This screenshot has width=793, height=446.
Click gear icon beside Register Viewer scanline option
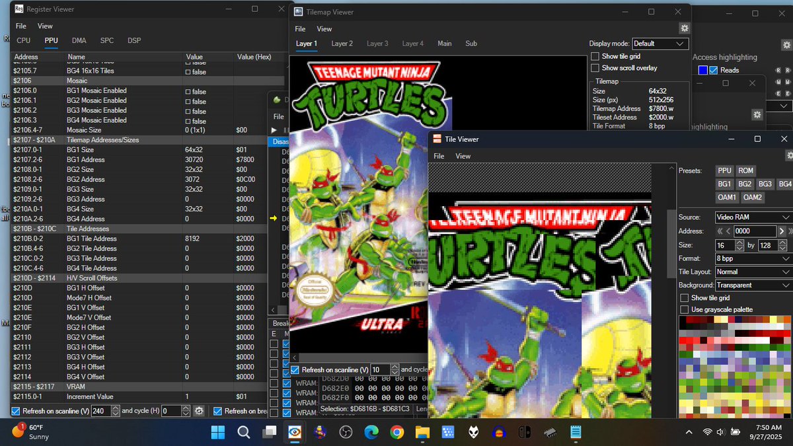199,410
